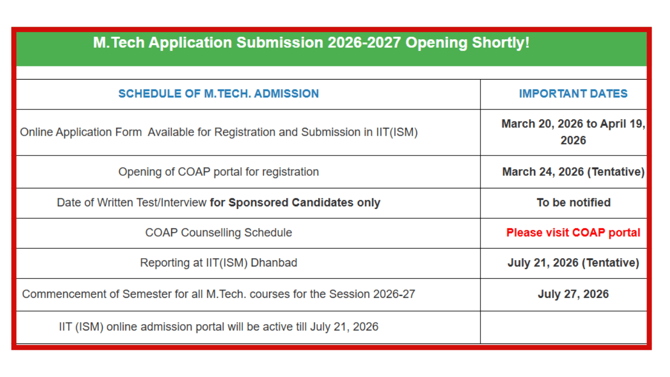Click Opening of COAP portal for registration
This screenshot has height=377, width=670.
[x=218, y=172]
